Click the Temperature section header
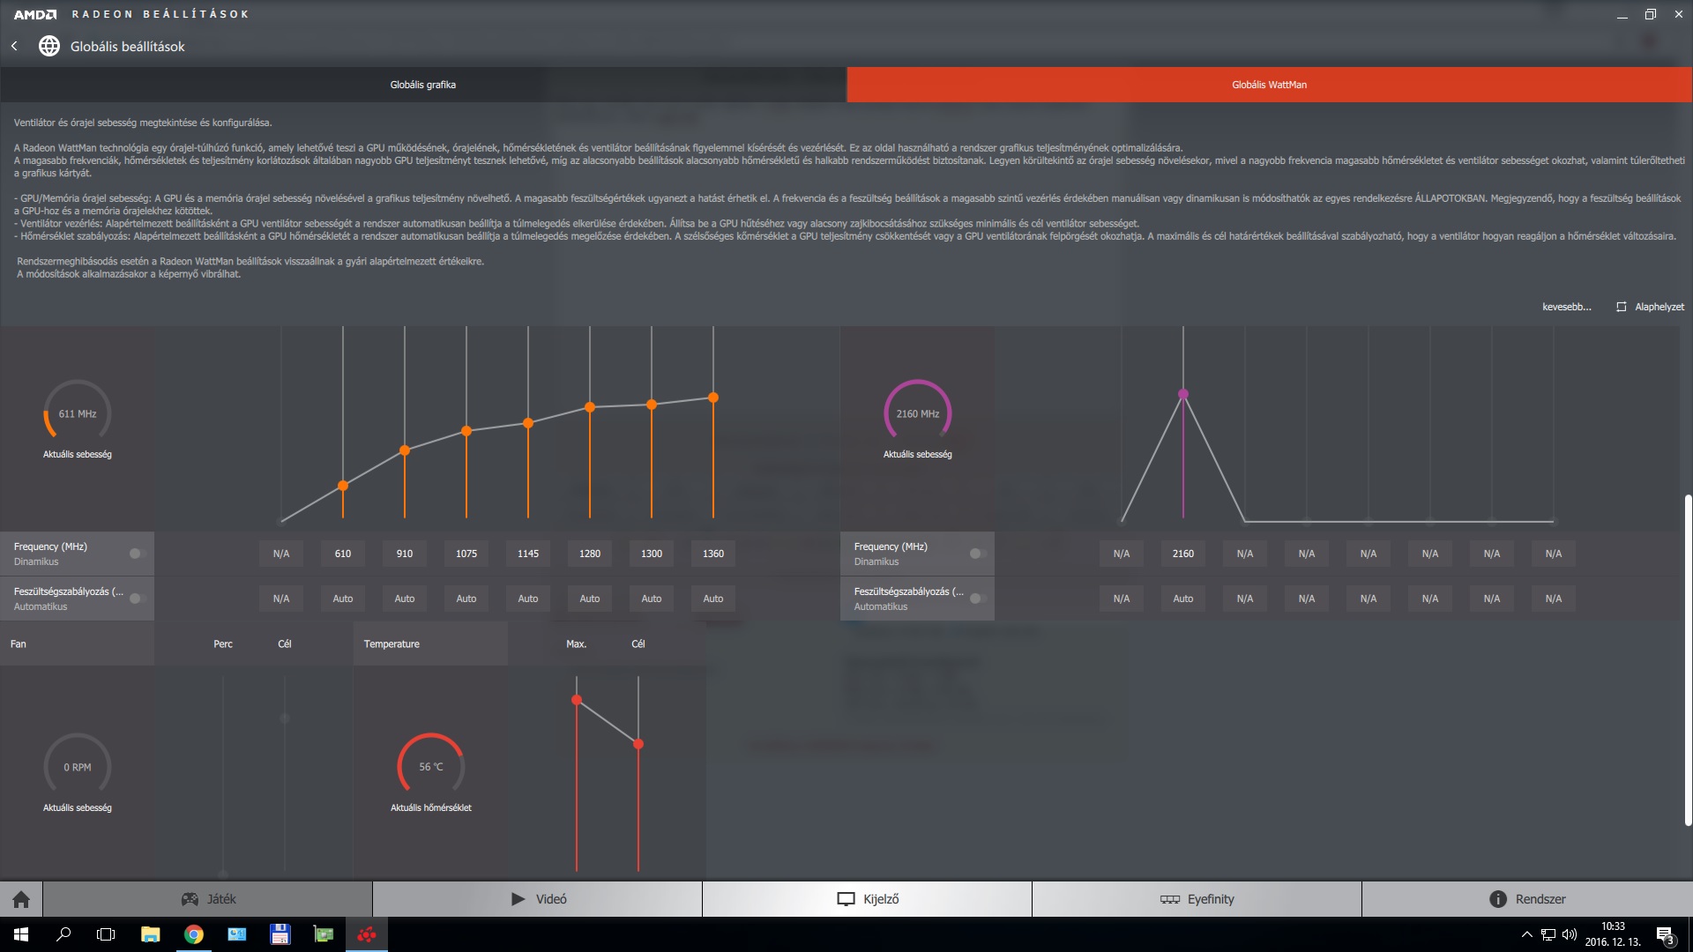Screen dimensions: 1693x952 pos(430,643)
